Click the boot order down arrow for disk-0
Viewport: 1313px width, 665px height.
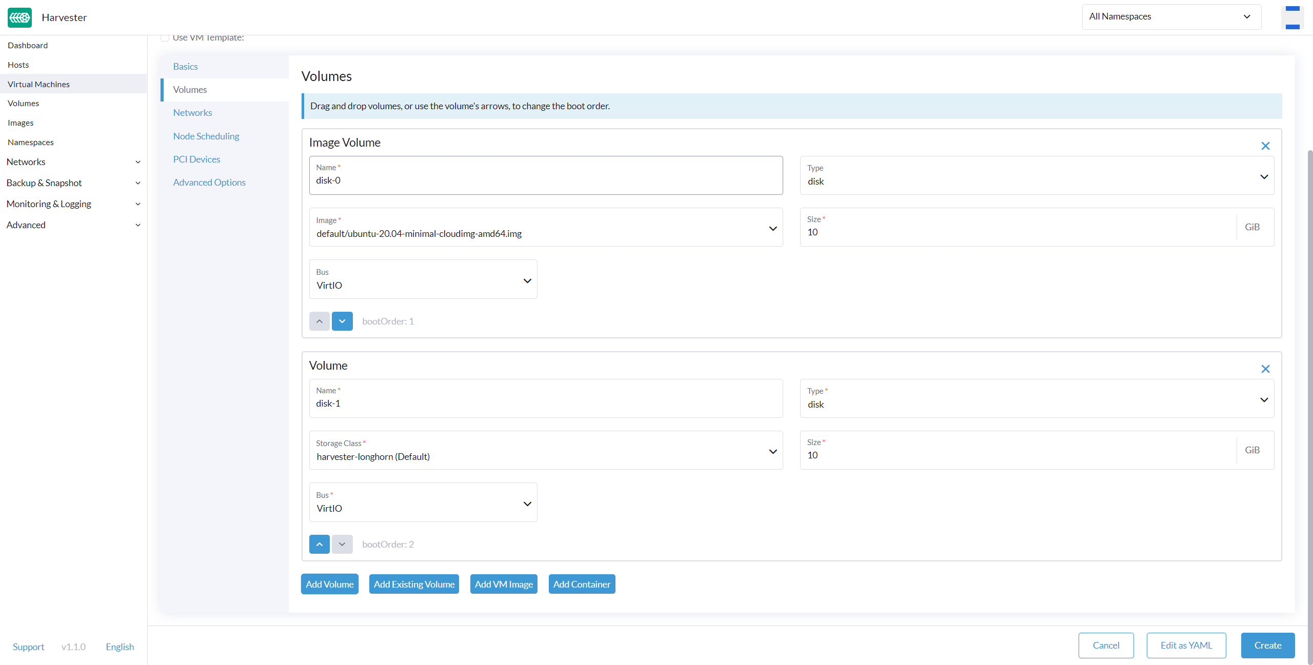342,320
